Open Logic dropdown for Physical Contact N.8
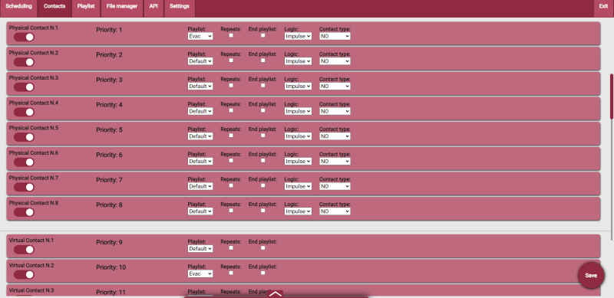This screenshot has width=614, height=298. pyautogui.click(x=298, y=211)
